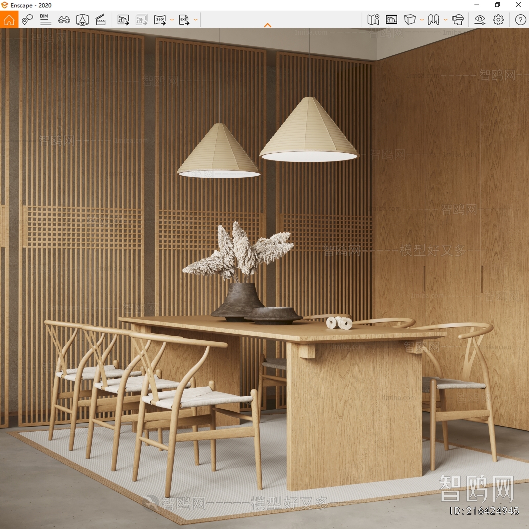Toggle the Asset Library window icon

[391, 20]
